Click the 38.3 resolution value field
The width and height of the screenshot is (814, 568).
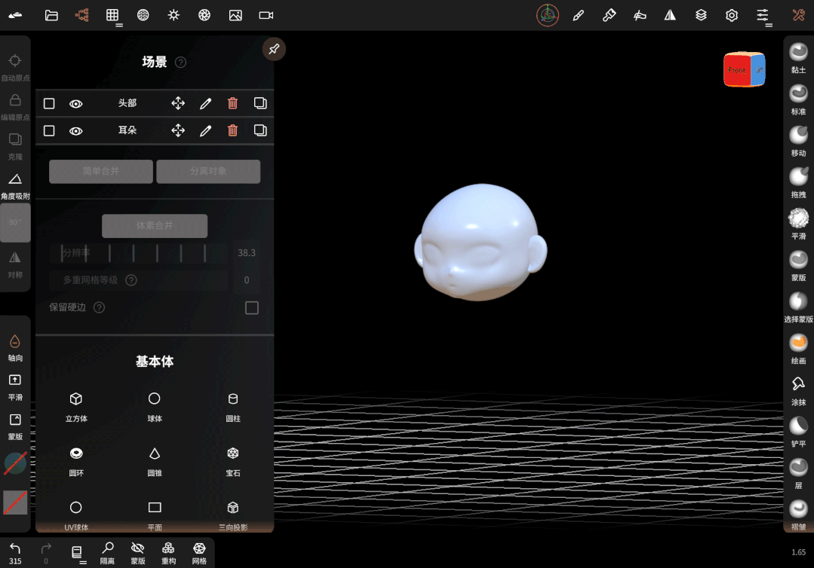click(x=247, y=253)
